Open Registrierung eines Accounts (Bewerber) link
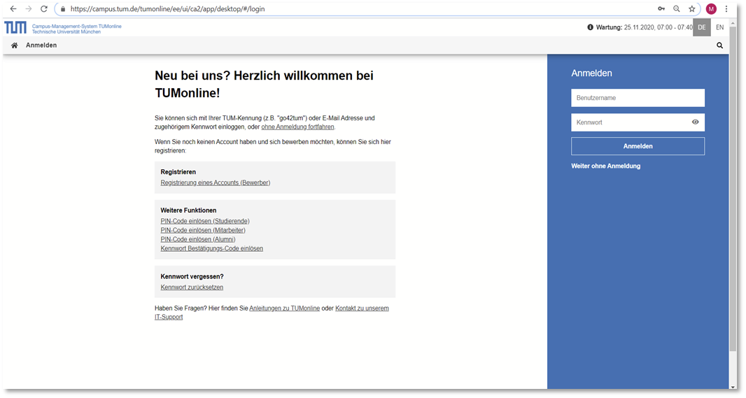 [x=215, y=183]
